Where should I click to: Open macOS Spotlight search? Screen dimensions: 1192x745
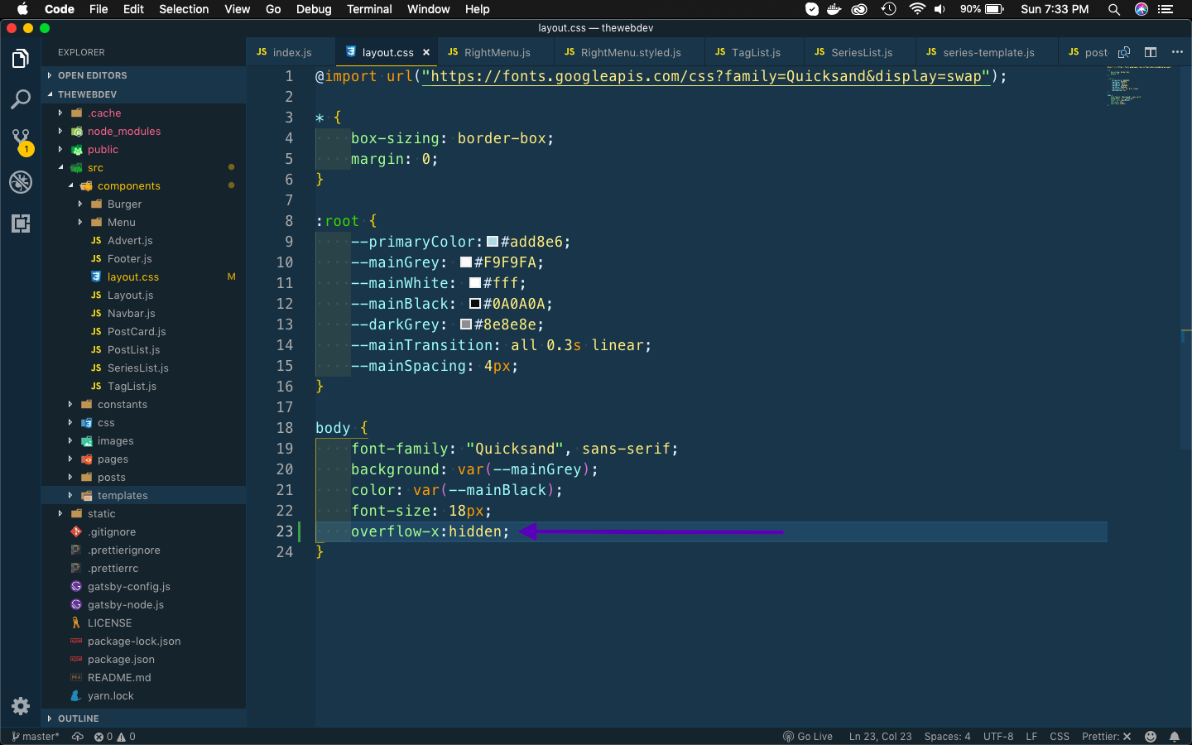1114,9
